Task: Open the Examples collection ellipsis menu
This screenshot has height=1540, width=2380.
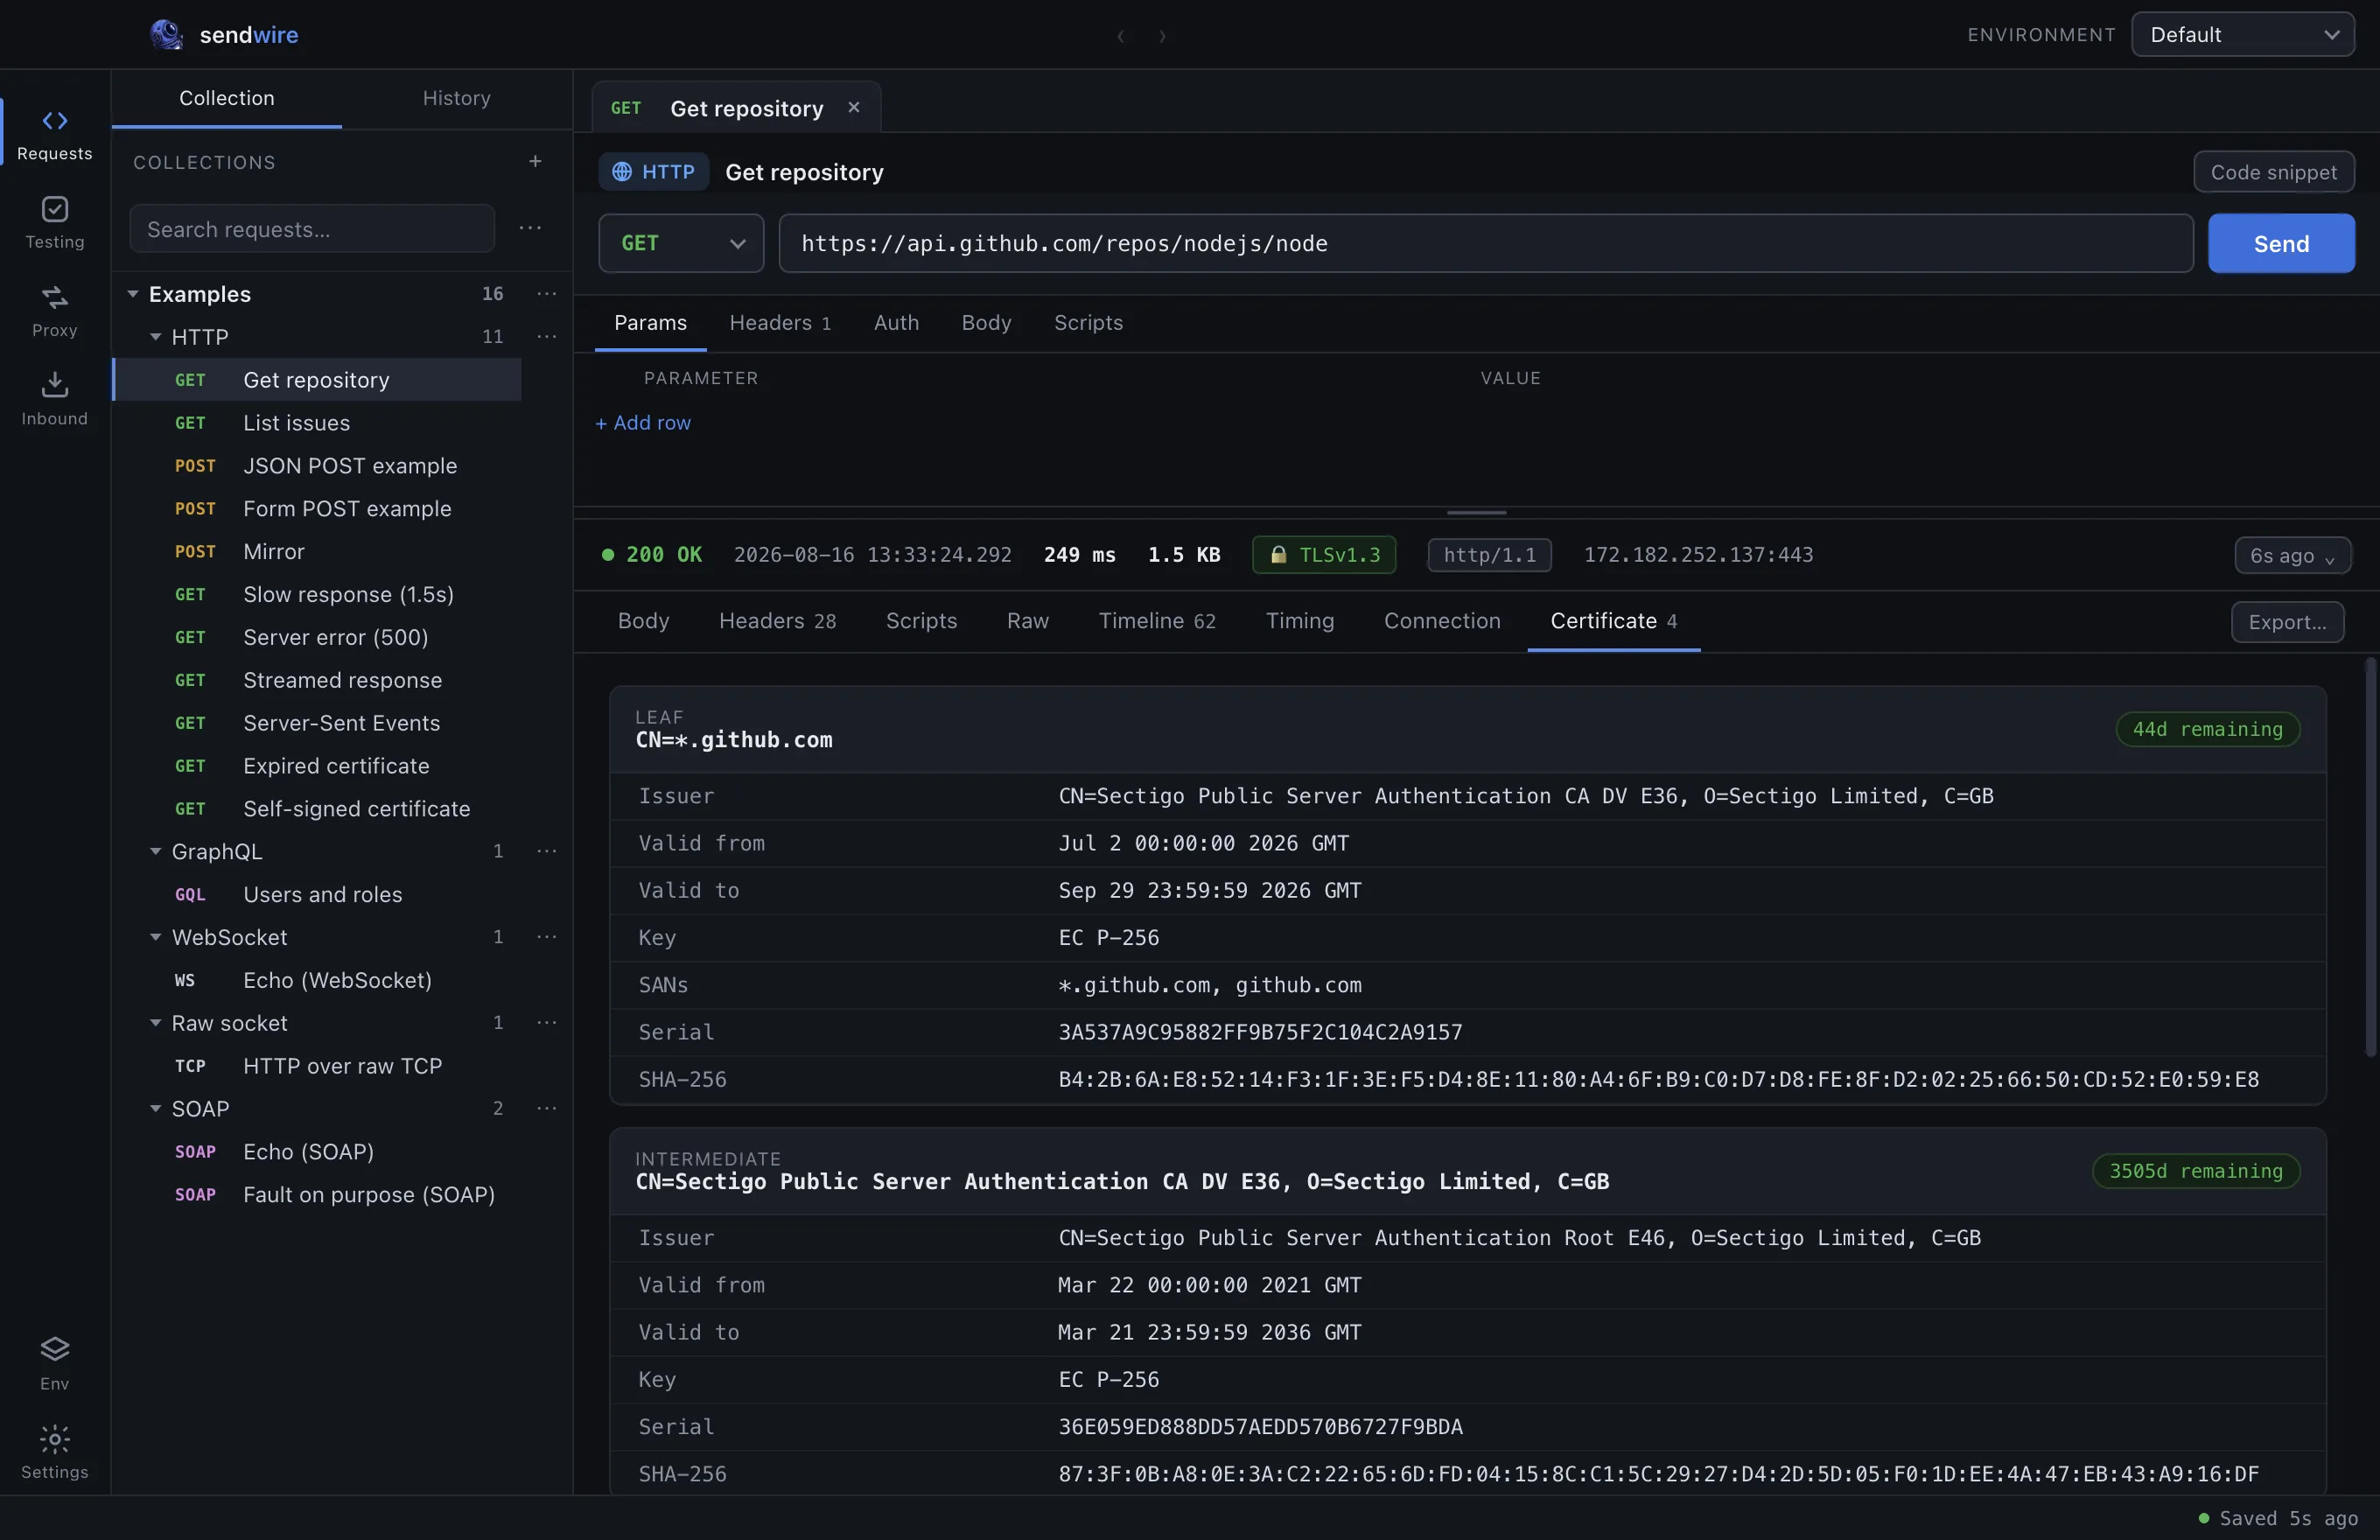Action: pos(546,294)
